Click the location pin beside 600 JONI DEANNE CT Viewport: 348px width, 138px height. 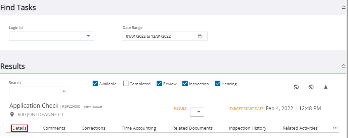(12, 114)
